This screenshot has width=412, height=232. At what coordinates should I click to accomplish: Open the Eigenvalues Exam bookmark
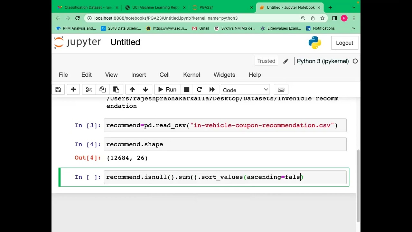click(x=281, y=28)
